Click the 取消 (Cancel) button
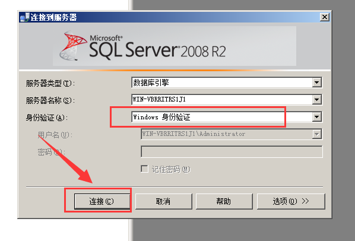 coord(163,201)
